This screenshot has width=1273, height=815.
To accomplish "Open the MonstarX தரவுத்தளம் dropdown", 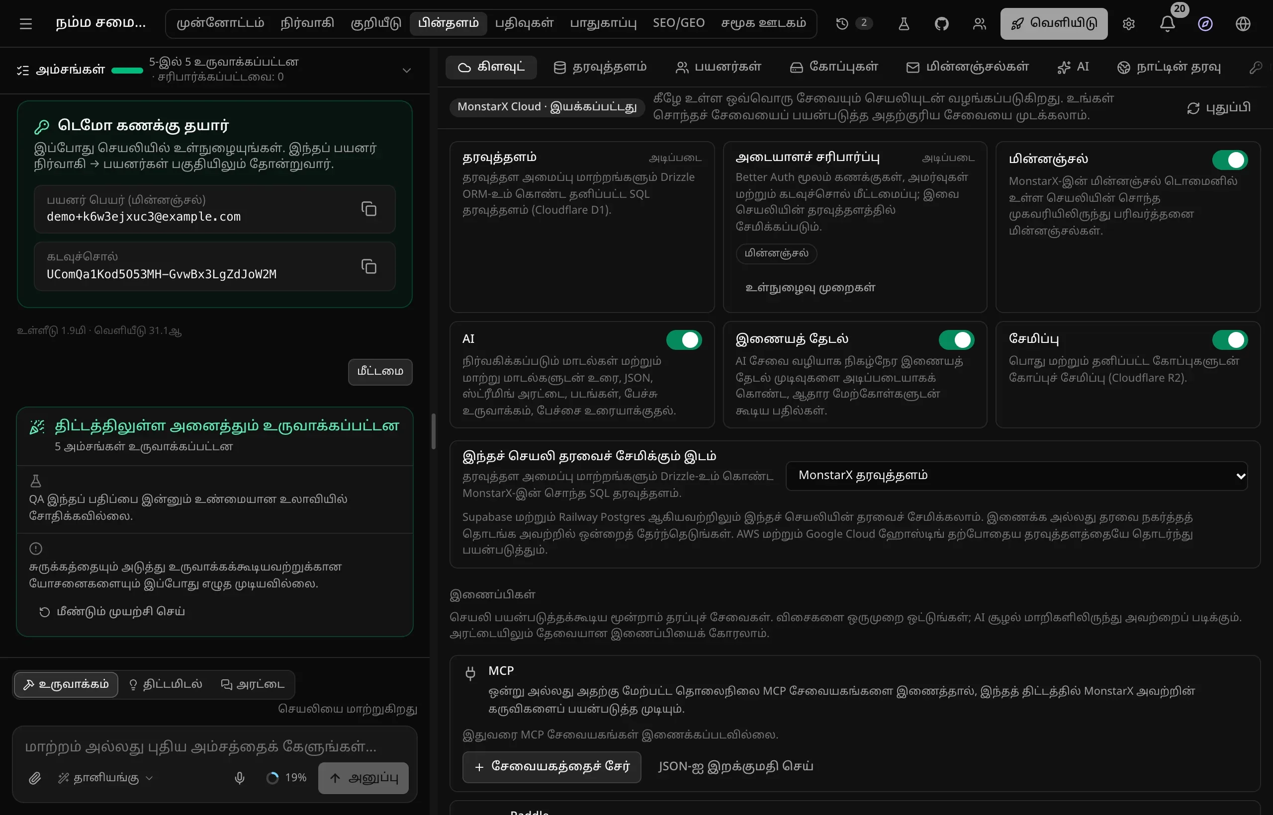I will (x=1017, y=476).
